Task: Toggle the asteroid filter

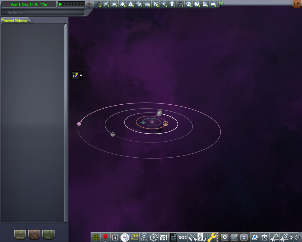Action: [189, 4]
